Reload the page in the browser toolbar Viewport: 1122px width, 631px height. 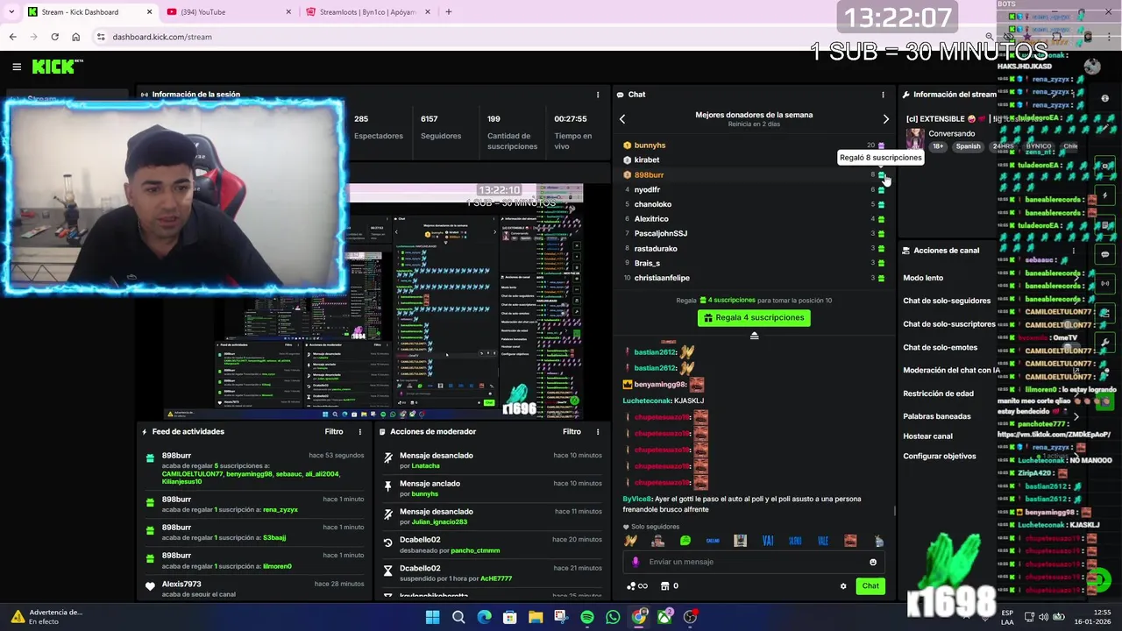54,37
